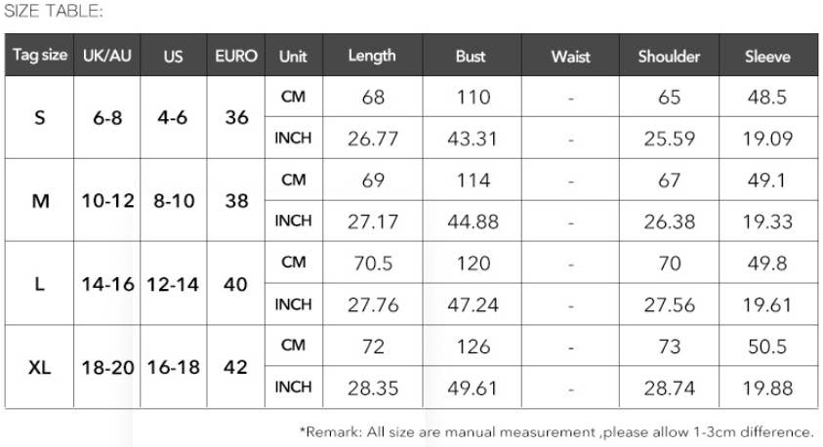This screenshot has height=447, width=823.
Task: Click the Length column header
Action: (x=372, y=56)
